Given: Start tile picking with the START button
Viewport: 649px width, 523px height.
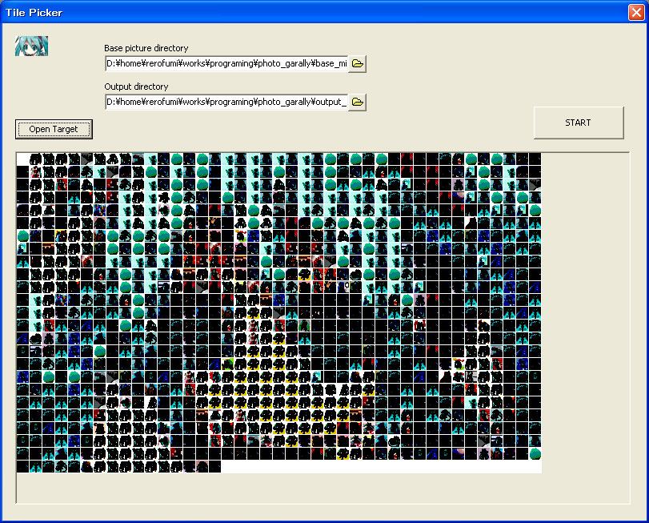Looking at the screenshot, I should tap(579, 123).
